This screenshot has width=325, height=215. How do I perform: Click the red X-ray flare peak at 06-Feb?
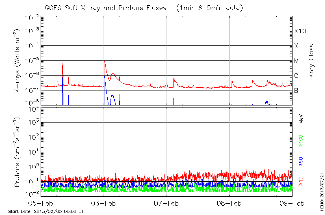pos(104,62)
